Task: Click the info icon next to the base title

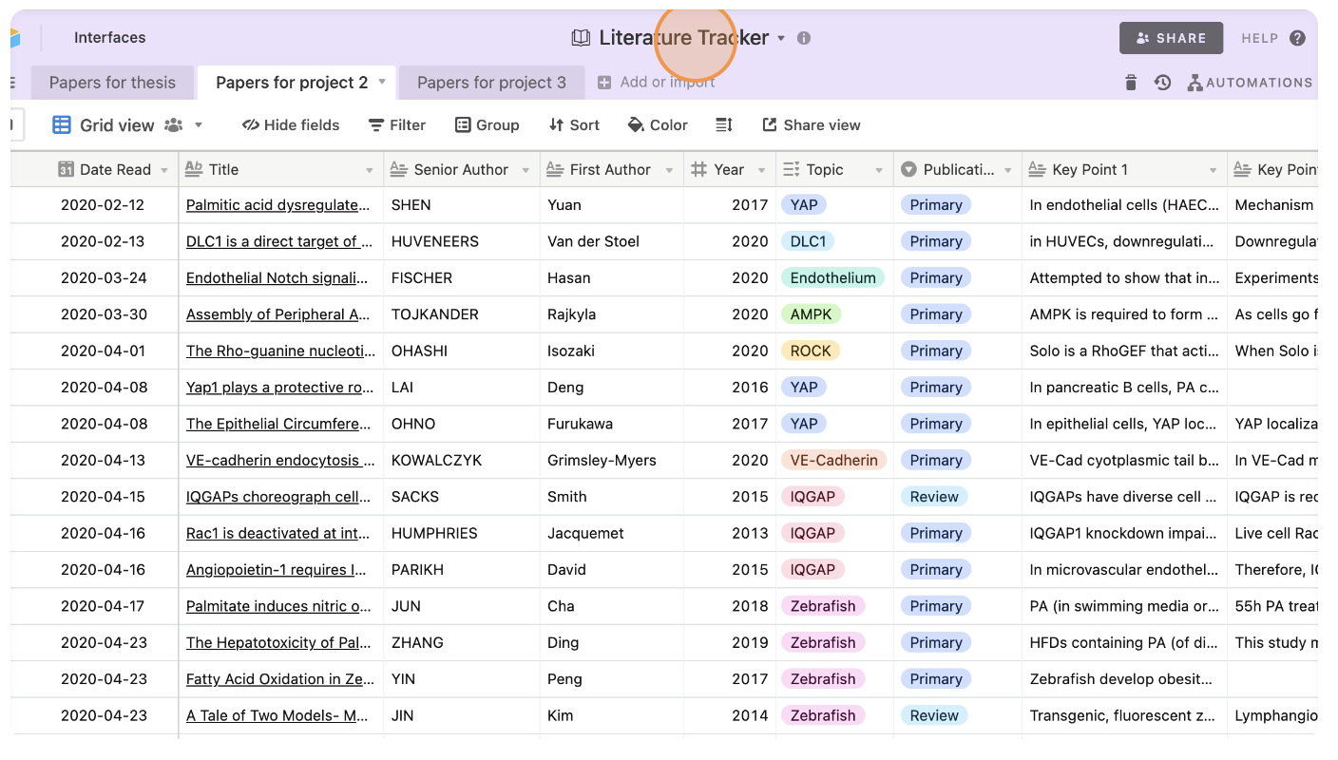Action: (x=803, y=38)
